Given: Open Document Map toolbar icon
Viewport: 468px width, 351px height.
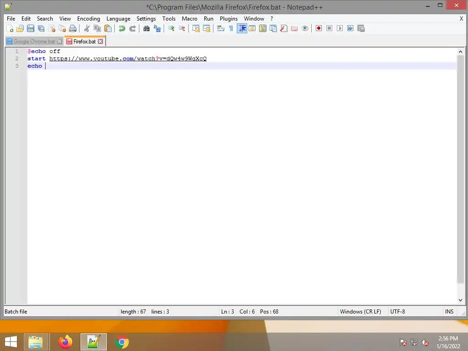Looking at the screenshot, I should pyautogui.click(x=263, y=28).
